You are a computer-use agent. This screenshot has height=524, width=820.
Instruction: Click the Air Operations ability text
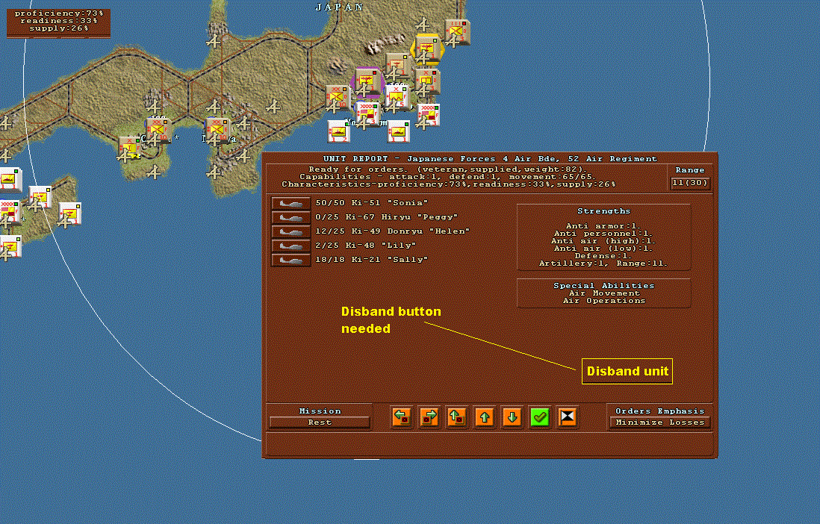[603, 301]
